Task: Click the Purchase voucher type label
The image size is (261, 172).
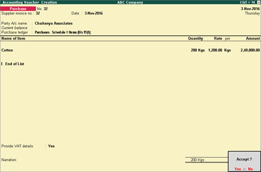Action: 18,9
